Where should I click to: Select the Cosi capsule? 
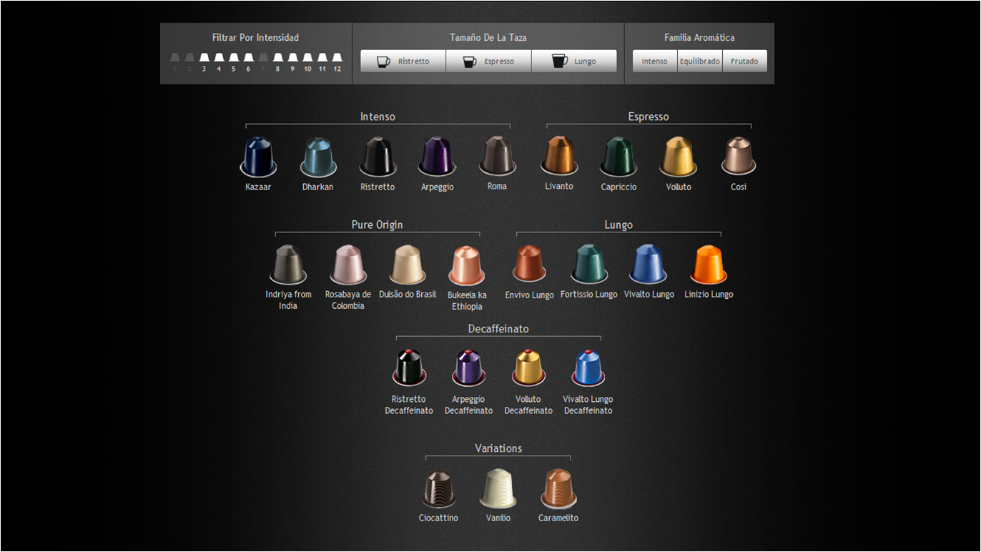pyautogui.click(x=739, y=156)
